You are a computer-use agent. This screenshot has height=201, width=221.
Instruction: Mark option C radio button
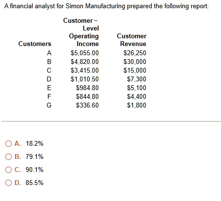[8, 170]
